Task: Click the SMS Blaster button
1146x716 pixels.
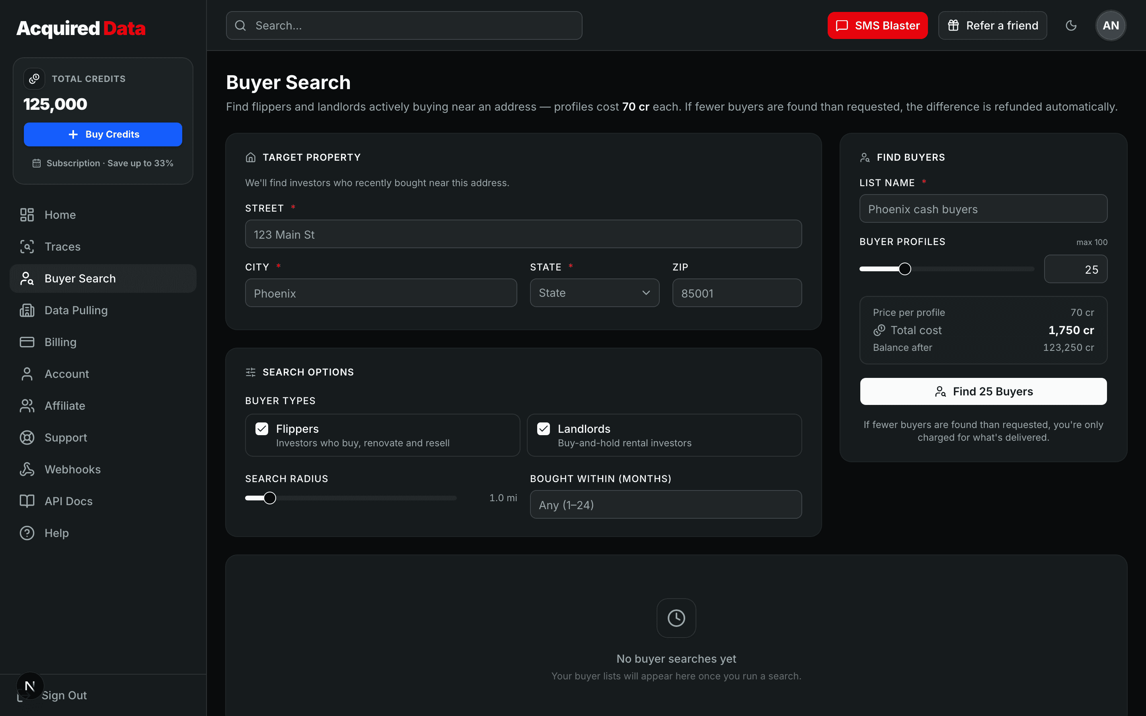Action: (877, 25)
